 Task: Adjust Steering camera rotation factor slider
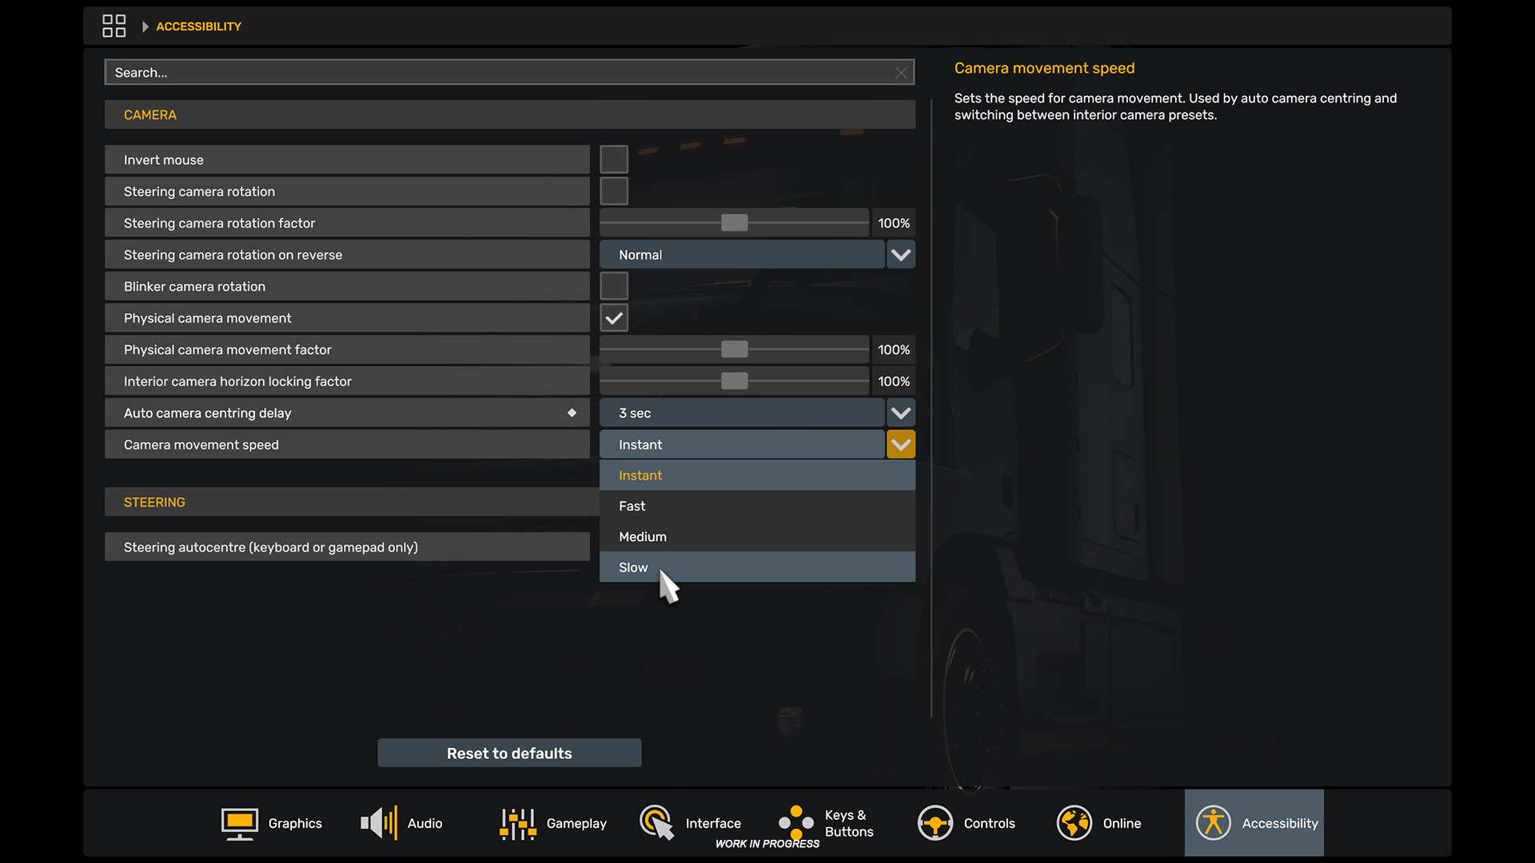click(x=734, y=223)
